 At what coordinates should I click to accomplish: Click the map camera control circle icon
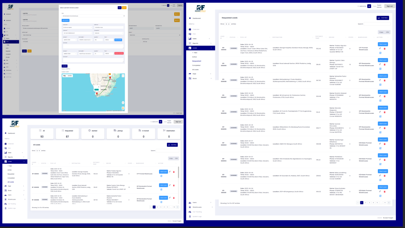coord(123,102)
